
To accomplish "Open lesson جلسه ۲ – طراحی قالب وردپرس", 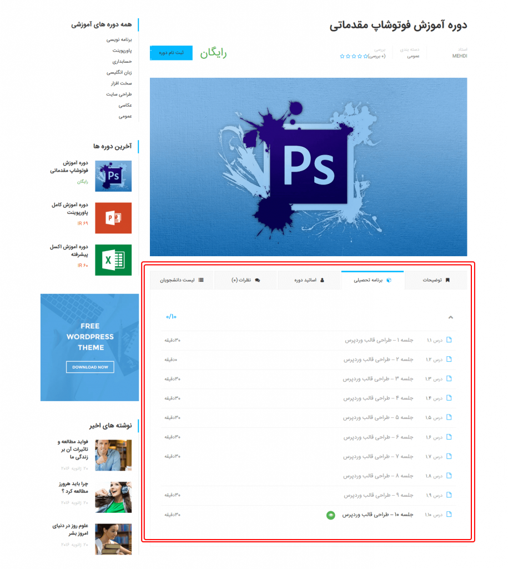I will point(379,360).
